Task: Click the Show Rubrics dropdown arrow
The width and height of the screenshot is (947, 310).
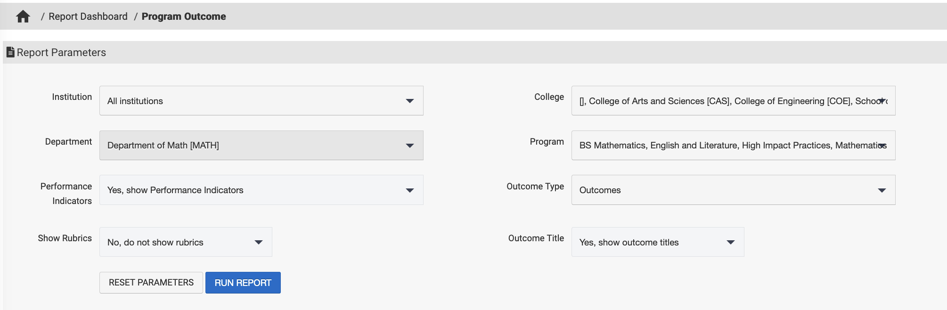Action: (258, 242)
